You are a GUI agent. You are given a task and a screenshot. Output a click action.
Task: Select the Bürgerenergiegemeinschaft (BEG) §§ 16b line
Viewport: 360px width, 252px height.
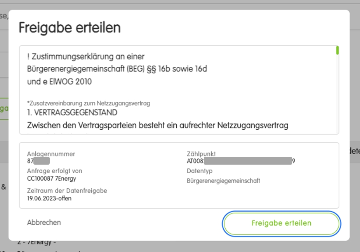click(x=117, y=69)
